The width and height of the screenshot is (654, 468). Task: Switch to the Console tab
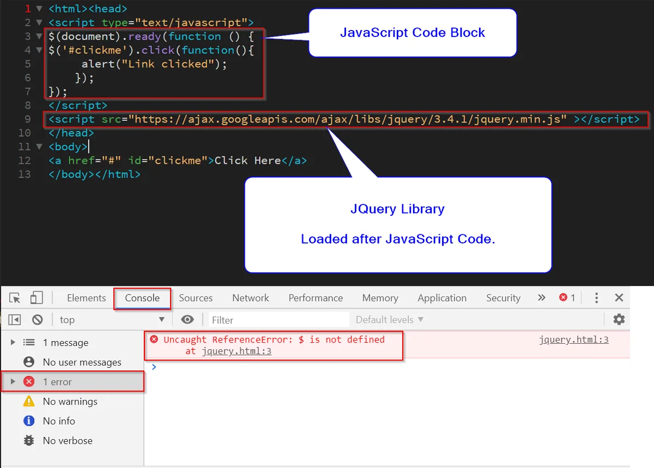(142, 298)
